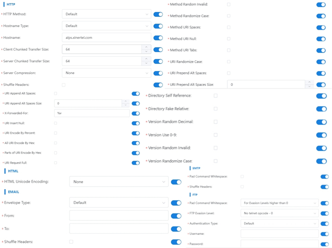Check the HTTP Shuffle Headers checkbox
This screenshot has height=248, width=332.
[x=64, y=85]
